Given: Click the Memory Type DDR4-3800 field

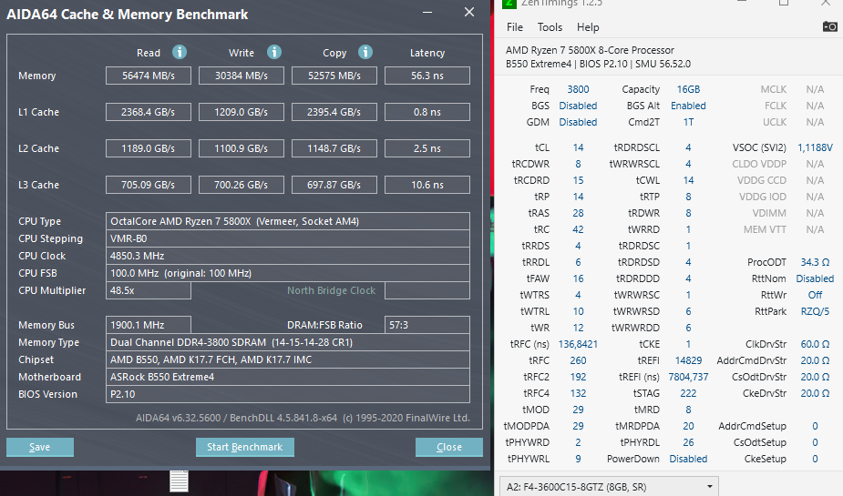Looking at the screenshot, I should click(288, 342).
